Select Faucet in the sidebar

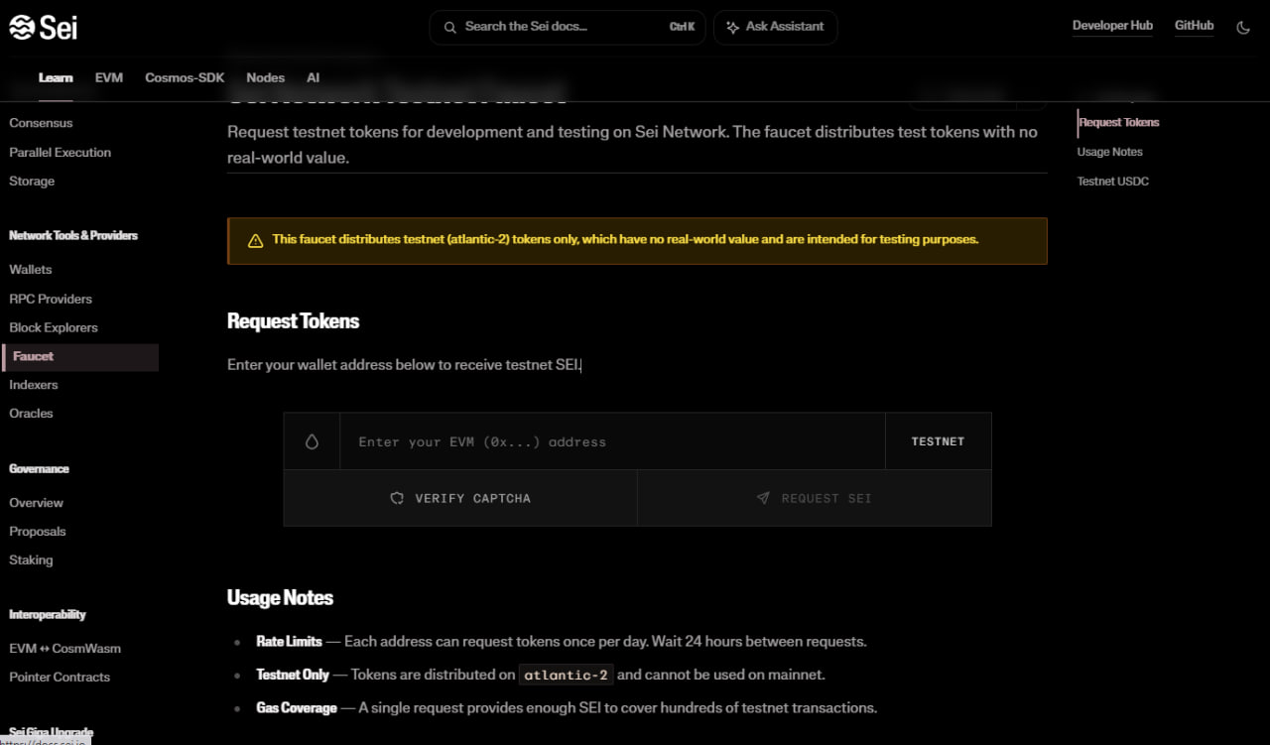point(80,356)
